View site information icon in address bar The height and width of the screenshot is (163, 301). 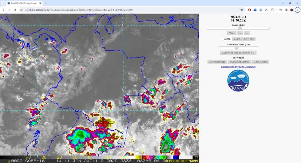(x=22, y=10)
